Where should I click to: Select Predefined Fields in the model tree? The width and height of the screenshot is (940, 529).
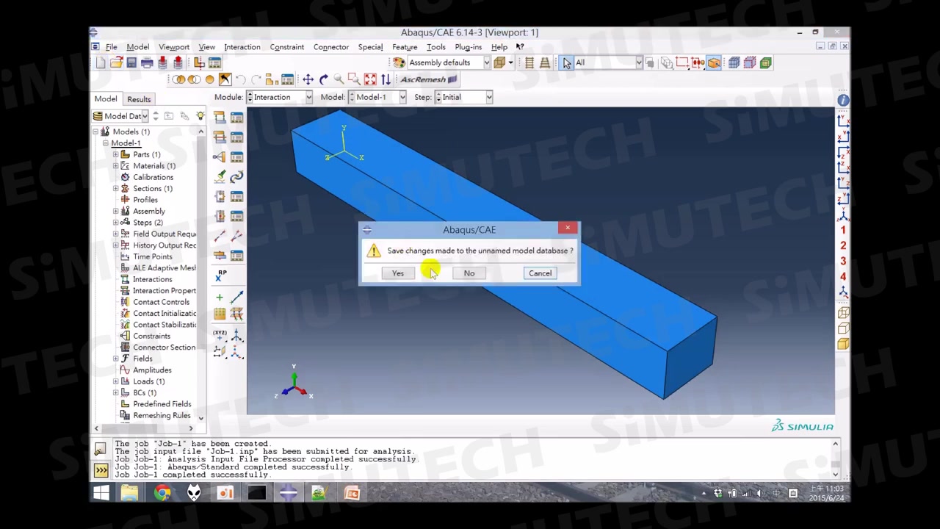(162, 404)
